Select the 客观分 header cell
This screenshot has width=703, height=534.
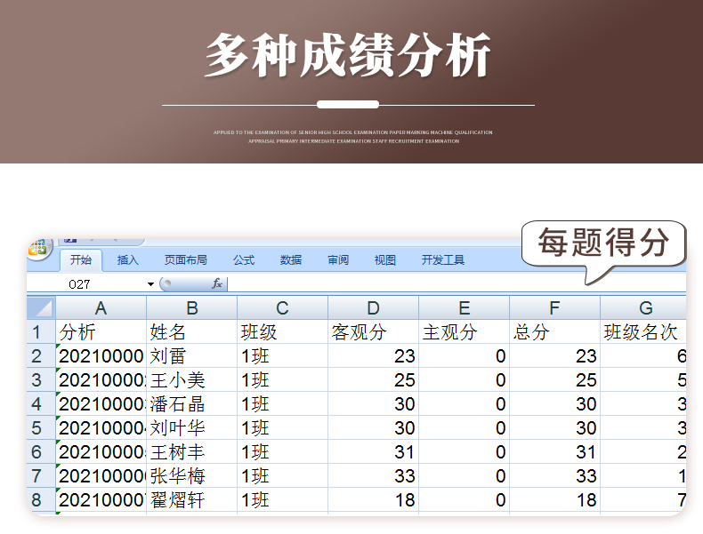pyautogui.click(x=374, y=332)
